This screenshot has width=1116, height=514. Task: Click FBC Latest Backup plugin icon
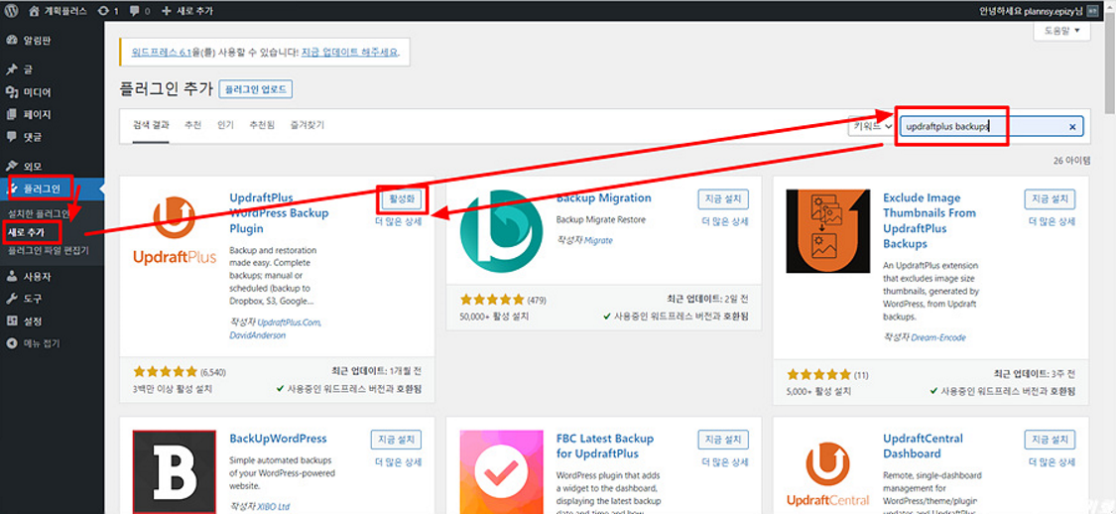click(x=501, y=471)
